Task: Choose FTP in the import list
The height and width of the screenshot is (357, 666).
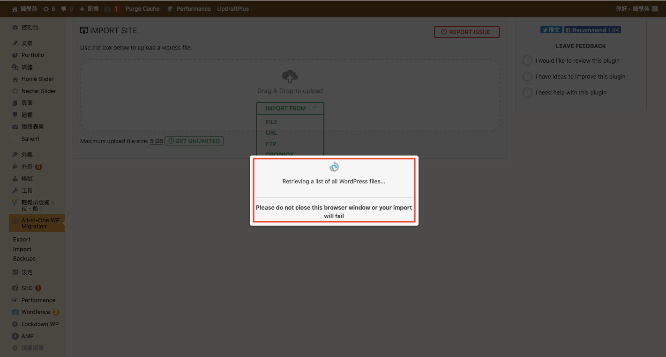Action: (x=271, y=144)
